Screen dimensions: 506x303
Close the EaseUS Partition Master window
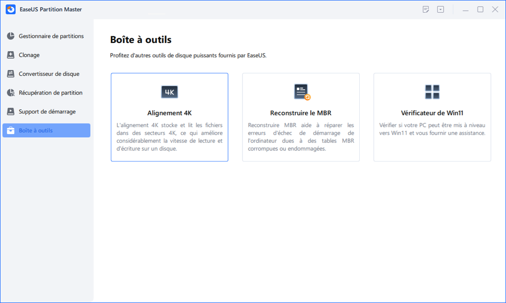[495, 9]
